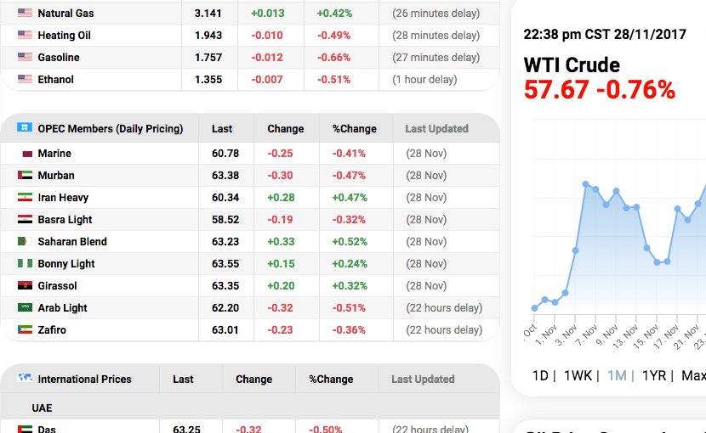Click the Iraq flag beside Basra Light
The width and height of the screenshot is (706, 433).
click(x=25, y=219)
